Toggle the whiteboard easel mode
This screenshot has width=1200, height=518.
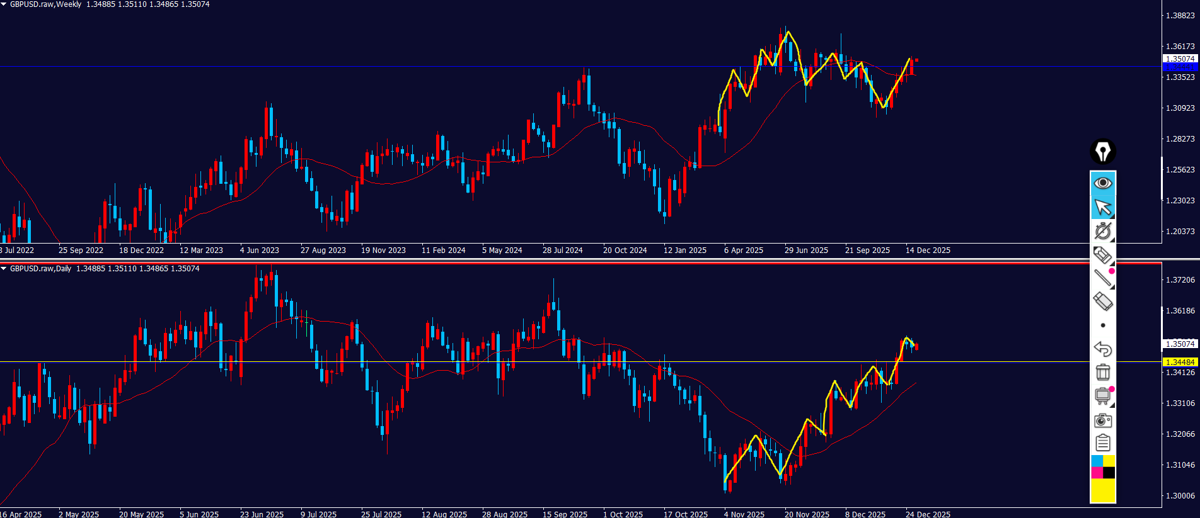[1102, 396]
